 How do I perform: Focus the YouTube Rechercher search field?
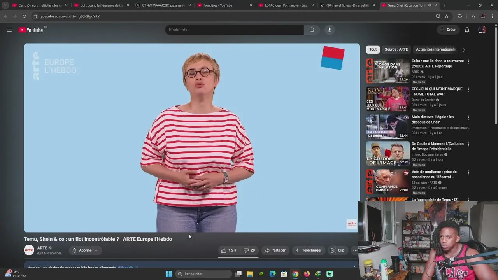(234, 30)
